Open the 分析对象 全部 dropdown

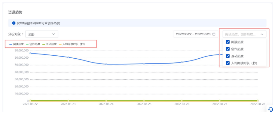[x=42, y=34]
